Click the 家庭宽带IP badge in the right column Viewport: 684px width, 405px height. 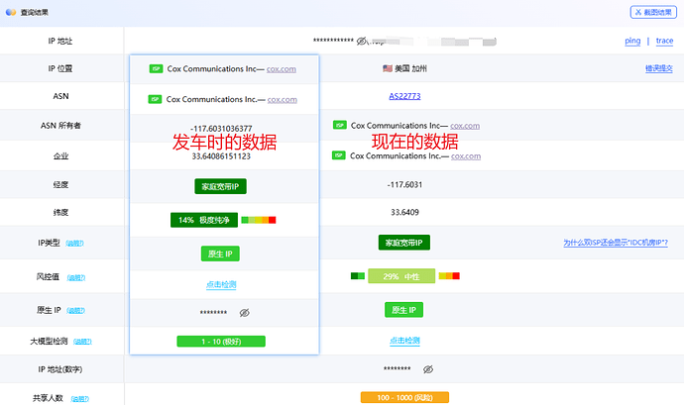pyautogui.click(x=403, y=243)
